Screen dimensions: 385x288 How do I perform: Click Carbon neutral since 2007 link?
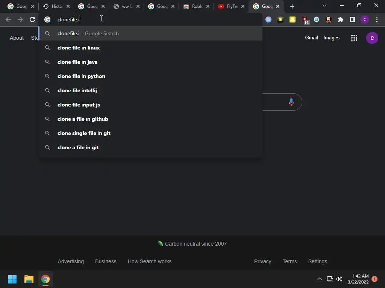(192, 244)
